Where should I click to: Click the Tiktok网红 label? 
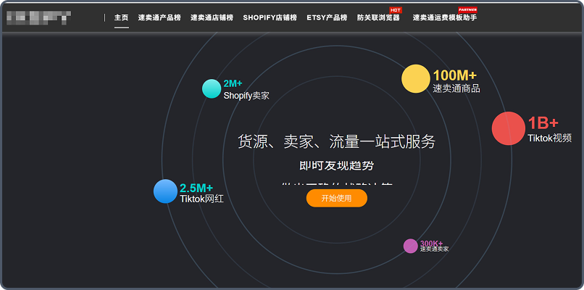point(202,199)
